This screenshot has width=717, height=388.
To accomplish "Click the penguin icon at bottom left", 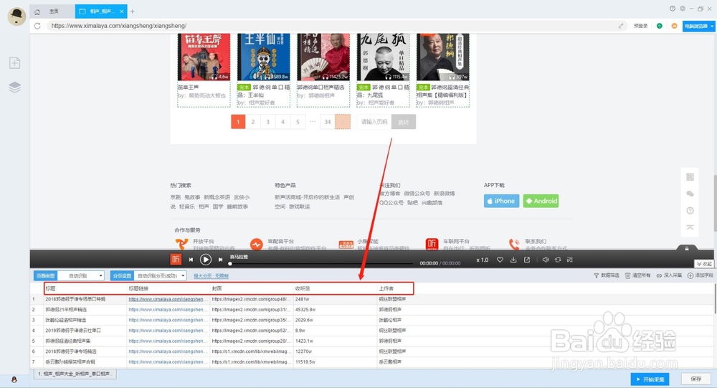I will click(x=14, y=379).
